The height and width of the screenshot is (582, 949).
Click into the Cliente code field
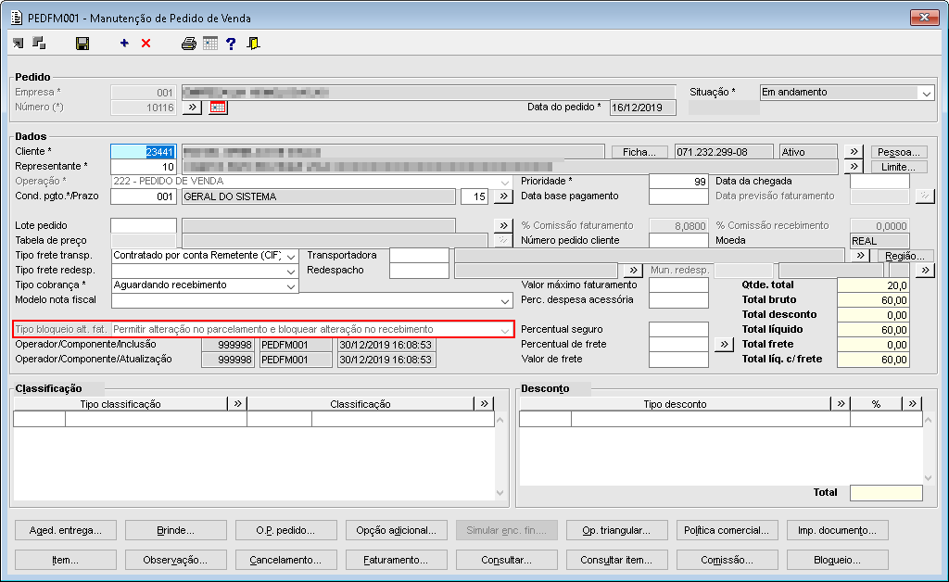coord(143,152)
